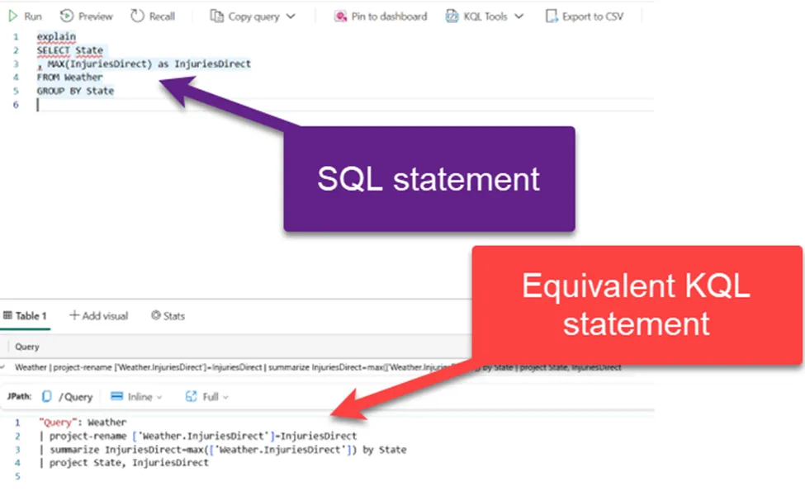Select the Pin to dashboard icon
Viewport: 805px width, 491px height.
(339, 16)
